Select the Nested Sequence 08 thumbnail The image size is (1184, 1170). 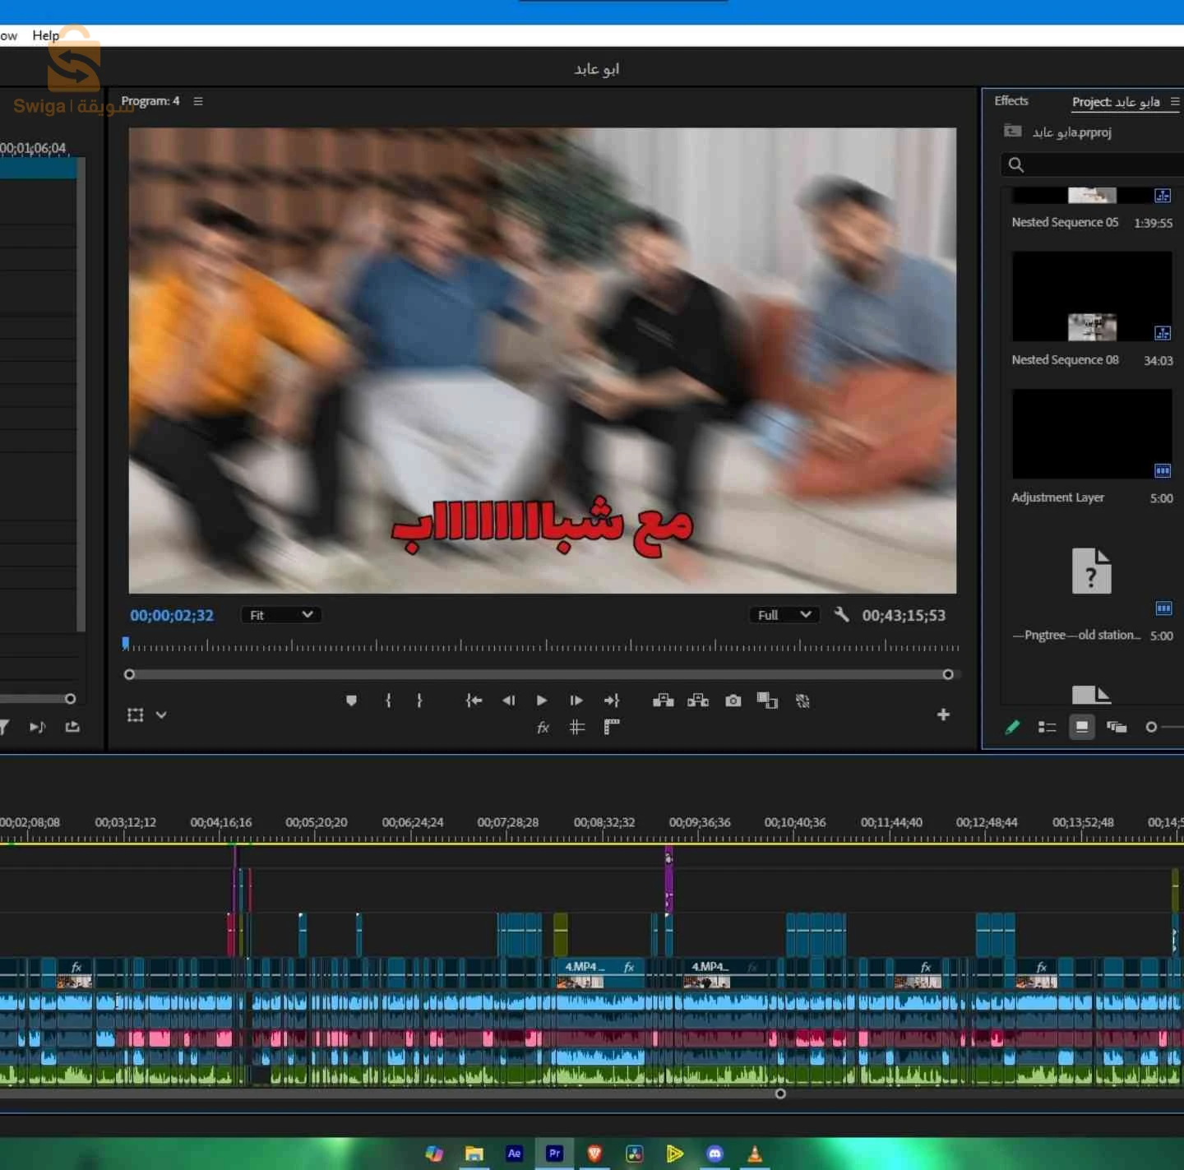[x=1091, y=296]
